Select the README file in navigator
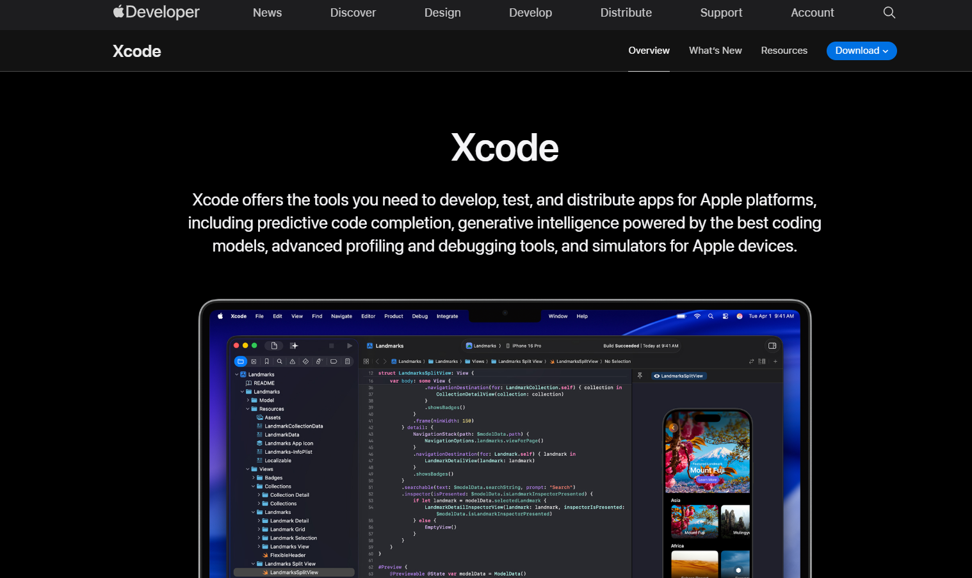 260,383
